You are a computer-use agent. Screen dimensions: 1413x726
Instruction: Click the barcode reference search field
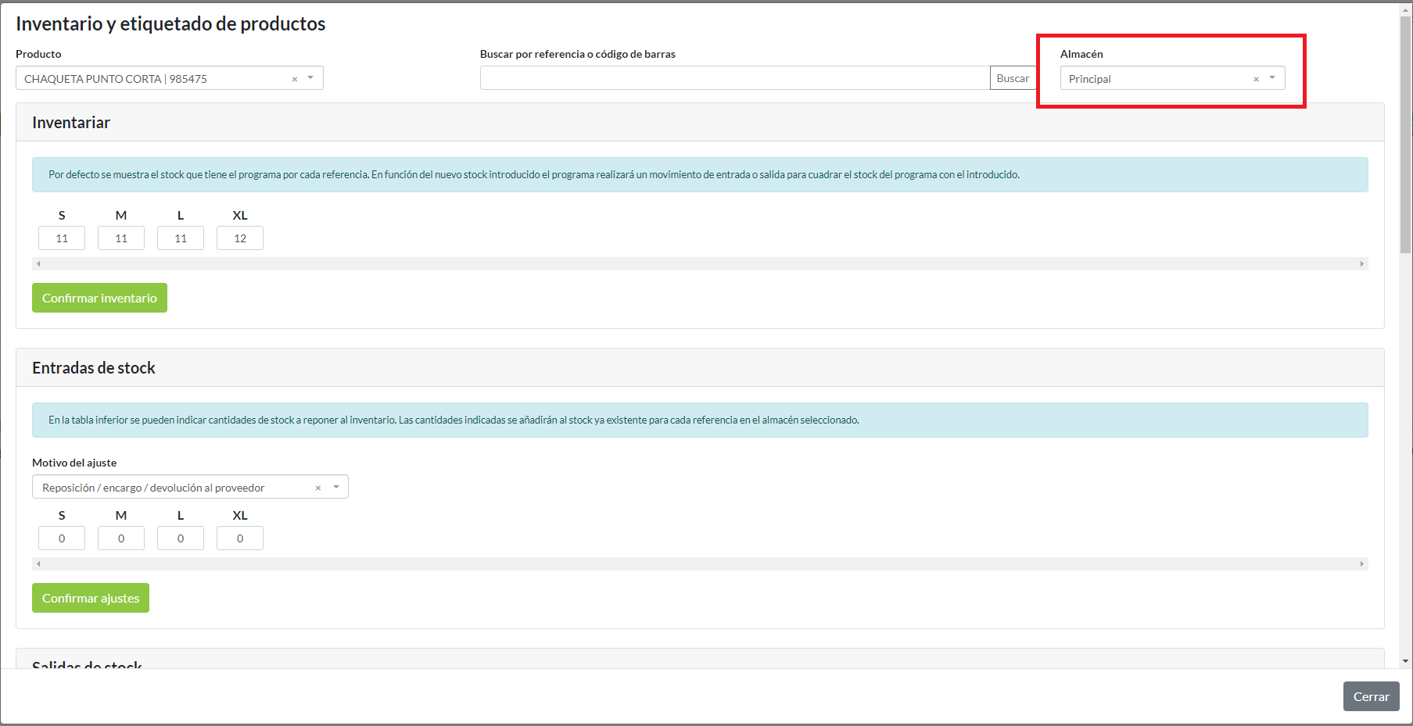click(x=734, y=78)
